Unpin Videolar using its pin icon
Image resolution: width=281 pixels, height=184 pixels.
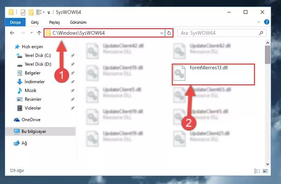(73, 108)
